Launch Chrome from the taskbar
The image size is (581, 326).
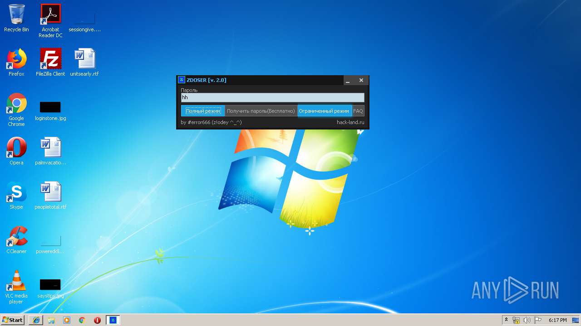point(82,320)
